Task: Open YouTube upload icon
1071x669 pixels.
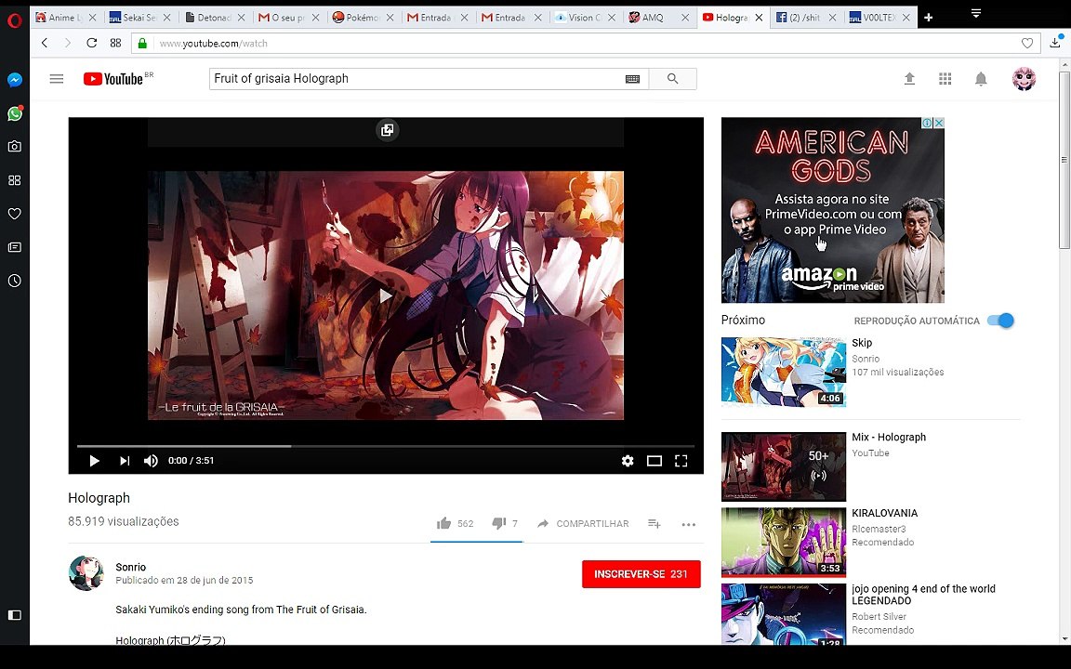Action: (909, 79)
